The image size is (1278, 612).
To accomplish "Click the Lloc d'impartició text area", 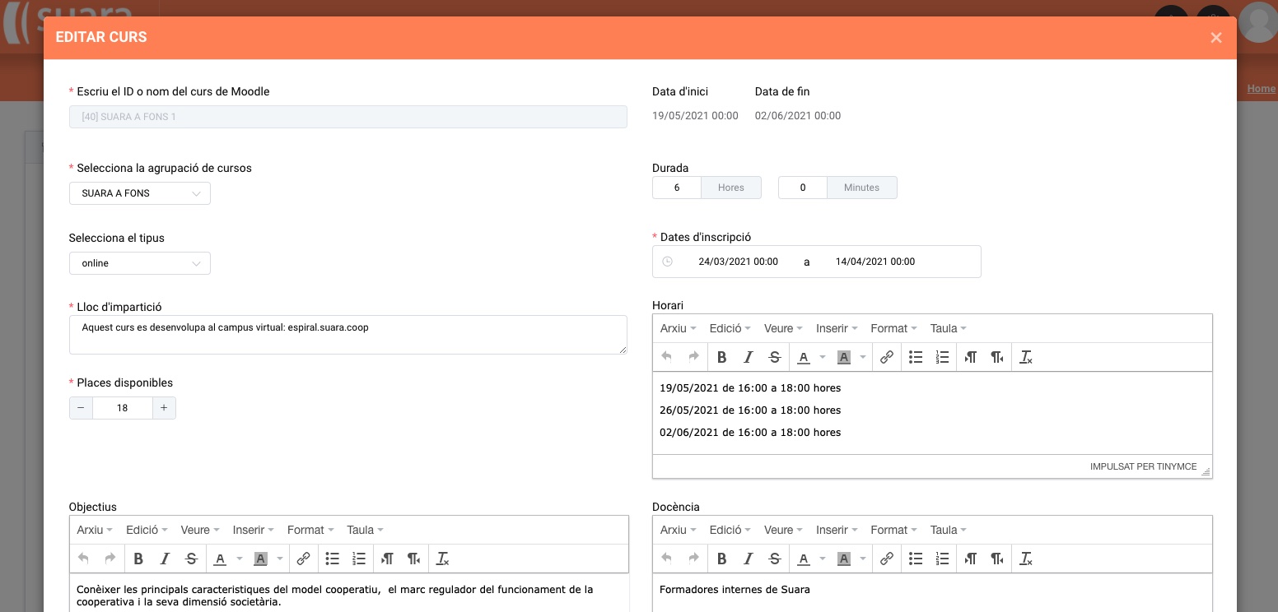I will click(x=348, y=335).
